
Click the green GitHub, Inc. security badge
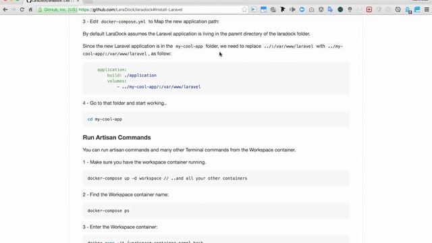tap(57, 9)
